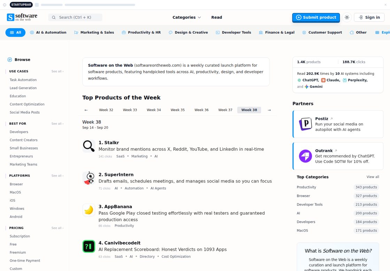The width and height of the screenshot is (390, 271).
Task: Click the Claude icon in the stats card
Action: pyautogui.click(x=323, y=80)
